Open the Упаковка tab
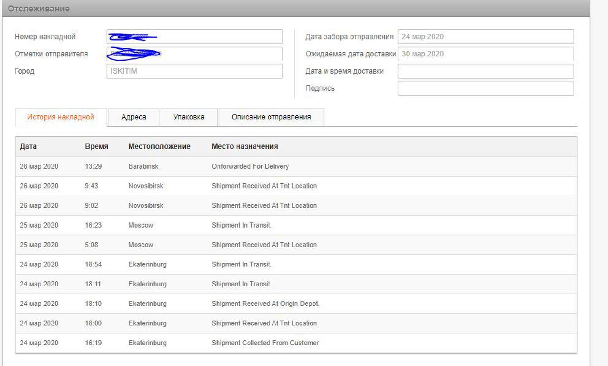Image resolution: width=608 pixels, height=366 pixels. (189, 117)
